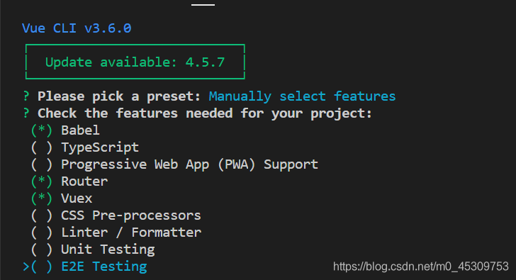
Task: Click the highlighted E2E Testing label
Action: [104, 267]
